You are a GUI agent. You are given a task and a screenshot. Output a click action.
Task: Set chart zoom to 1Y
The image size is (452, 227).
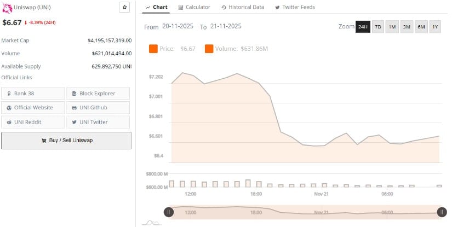point(435,27)
